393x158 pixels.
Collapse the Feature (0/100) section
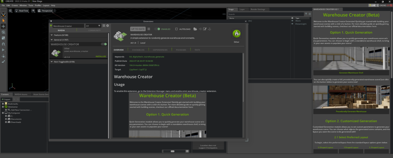pos(52,35)
